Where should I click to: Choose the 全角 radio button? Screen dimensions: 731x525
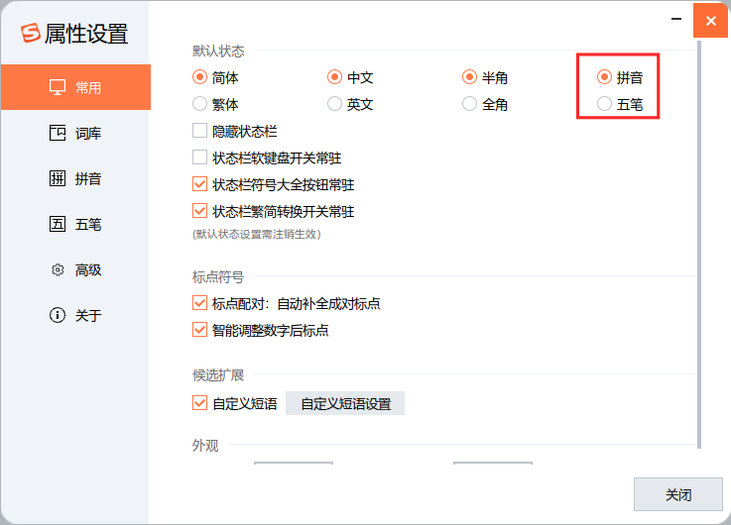tap(469, 104)
